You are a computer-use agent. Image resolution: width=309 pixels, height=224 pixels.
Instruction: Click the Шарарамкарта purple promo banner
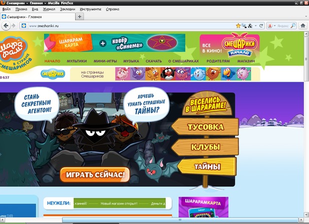(203, 207)
